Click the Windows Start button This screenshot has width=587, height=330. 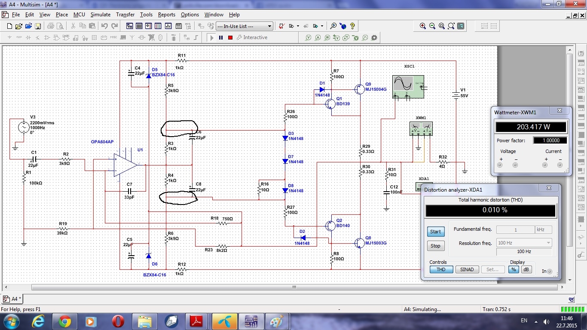point(11,321)
